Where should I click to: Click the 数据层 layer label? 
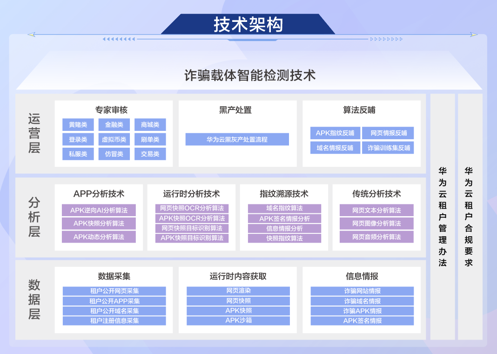[34, 300]
